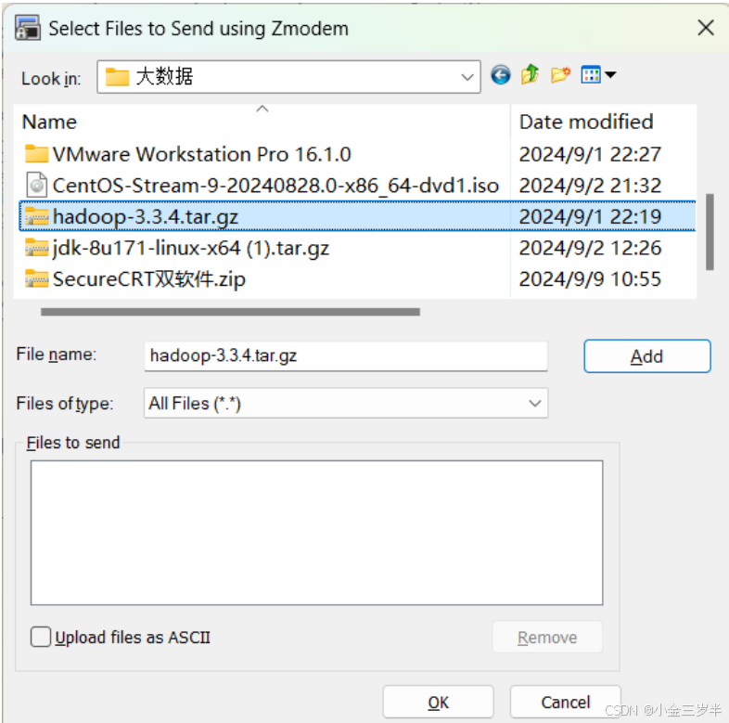729x723 pixels.
Task: Select jdk-8u171-linux-x64 (1).tar.gz file
Action: click(x=191, y=248)
